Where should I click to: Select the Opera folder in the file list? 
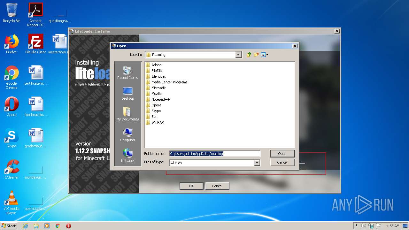[153, 105]
